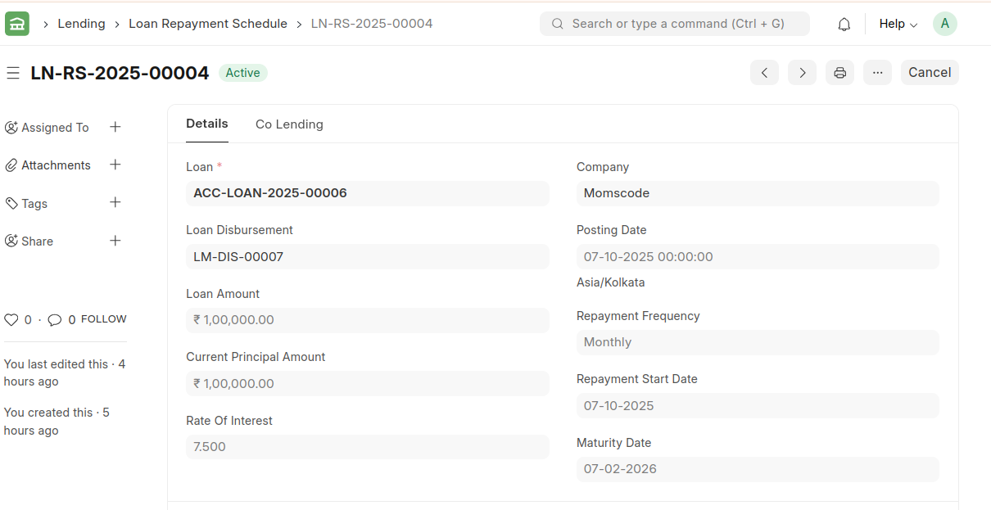This screenshot has width=991, height=510.
Task: Go to previous document arrow
Action: [764, 73]
